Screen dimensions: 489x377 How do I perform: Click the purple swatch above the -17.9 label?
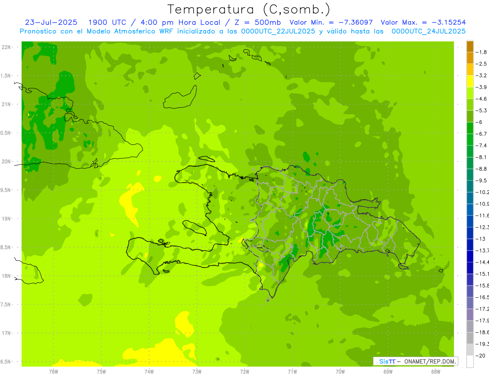[x=470, y=315]
